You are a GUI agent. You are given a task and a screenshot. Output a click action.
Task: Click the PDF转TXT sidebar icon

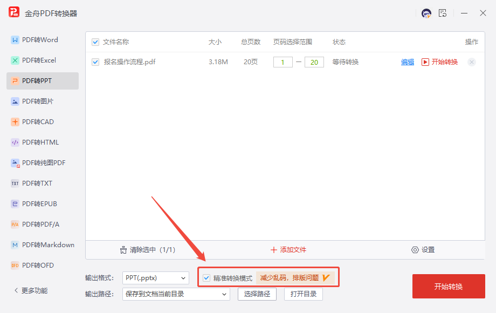(x=15, y=183)
